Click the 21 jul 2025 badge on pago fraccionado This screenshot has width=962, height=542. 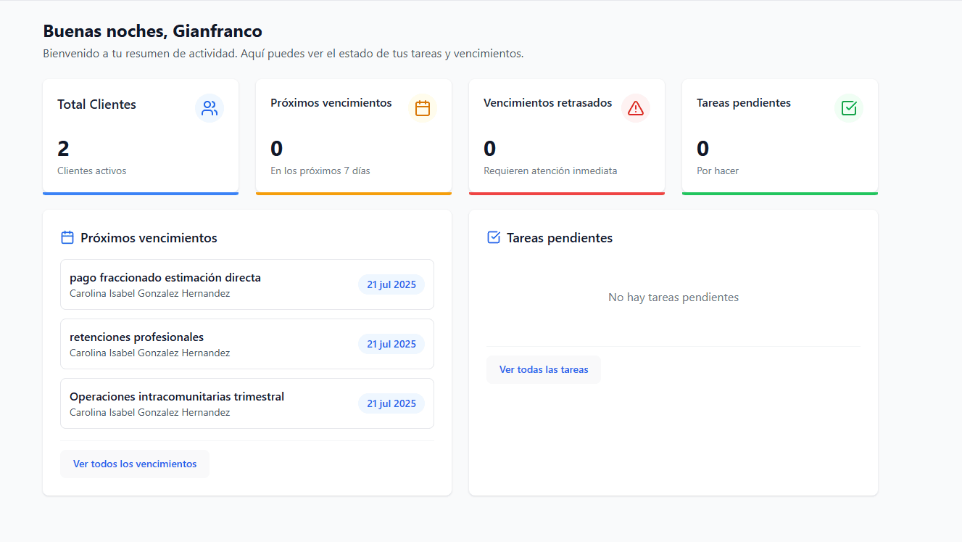[x=391, y=284]
